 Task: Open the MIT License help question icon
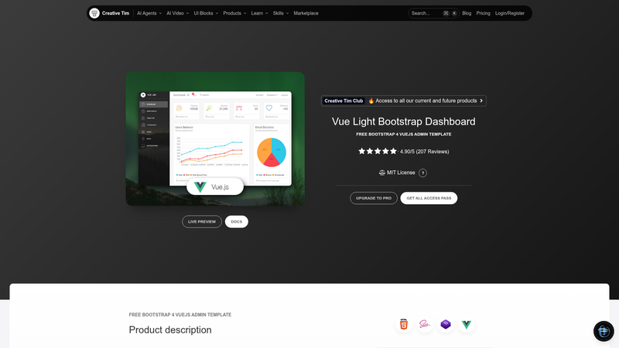tap(422, 172)
